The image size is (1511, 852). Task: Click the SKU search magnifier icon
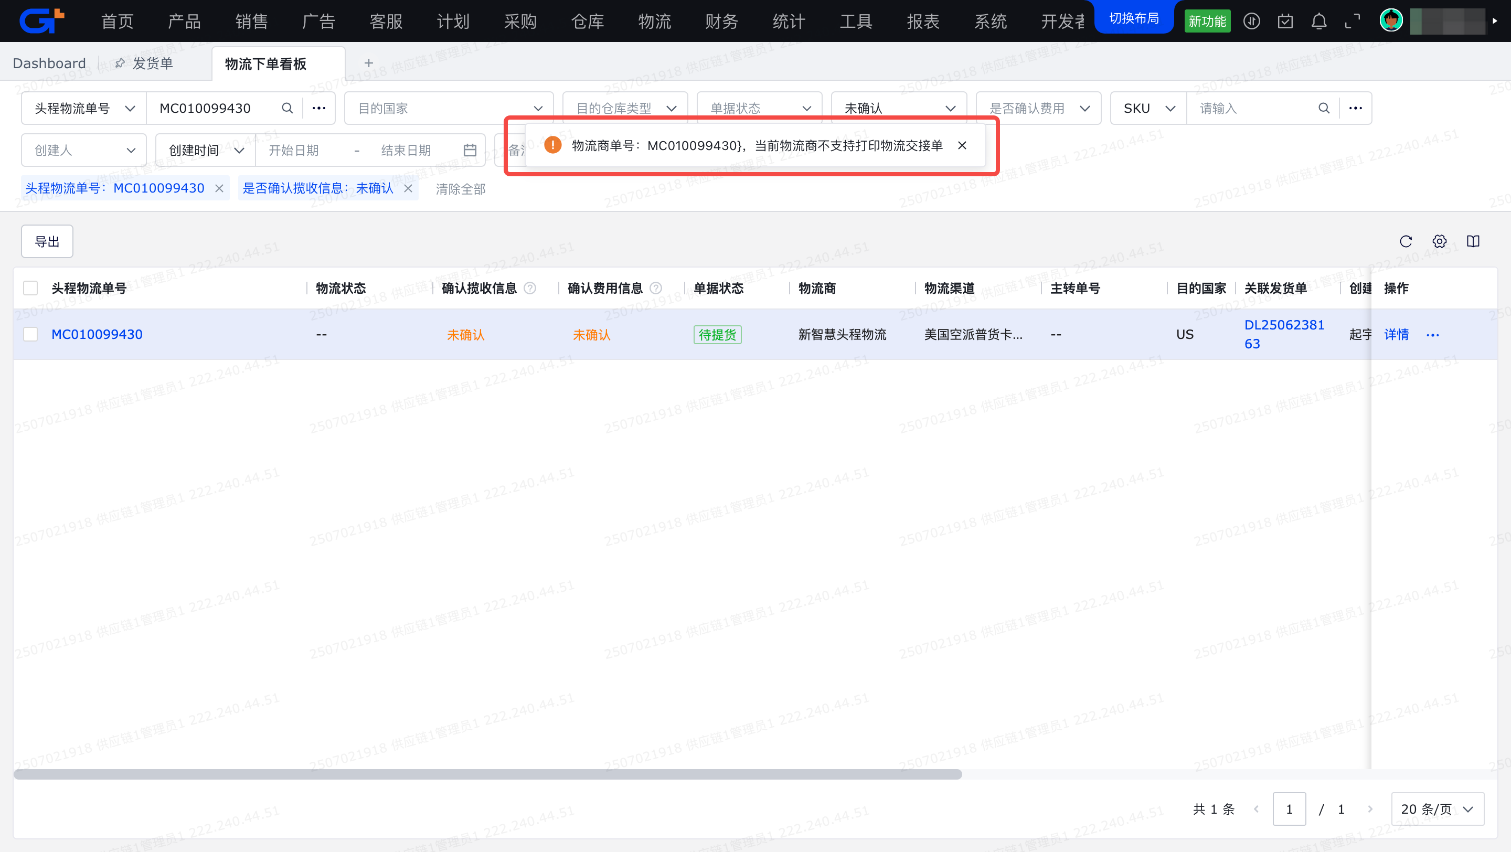1323,108
